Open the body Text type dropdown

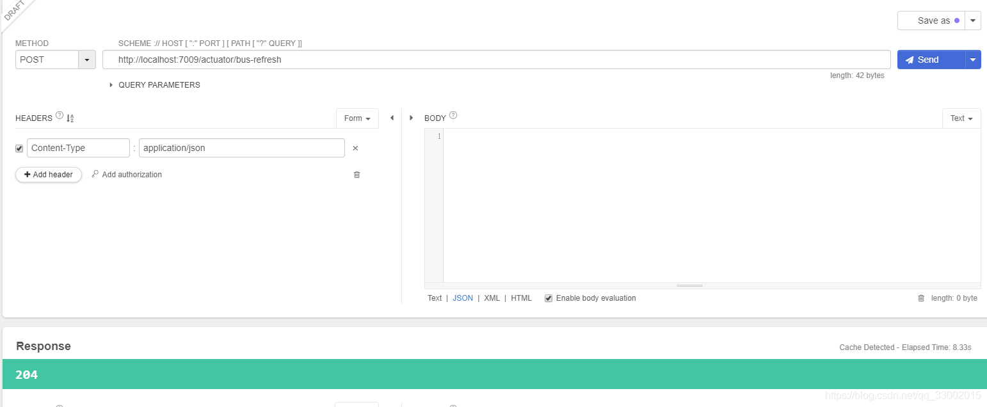point(961,118)
